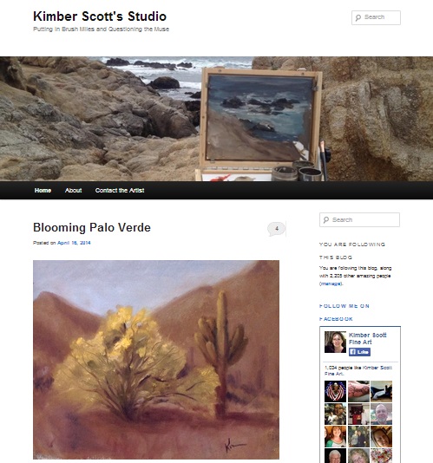Screen dimensions: 433x463
Task: Click the American flag eagle fan thumbnail
Action: [335, 391]
